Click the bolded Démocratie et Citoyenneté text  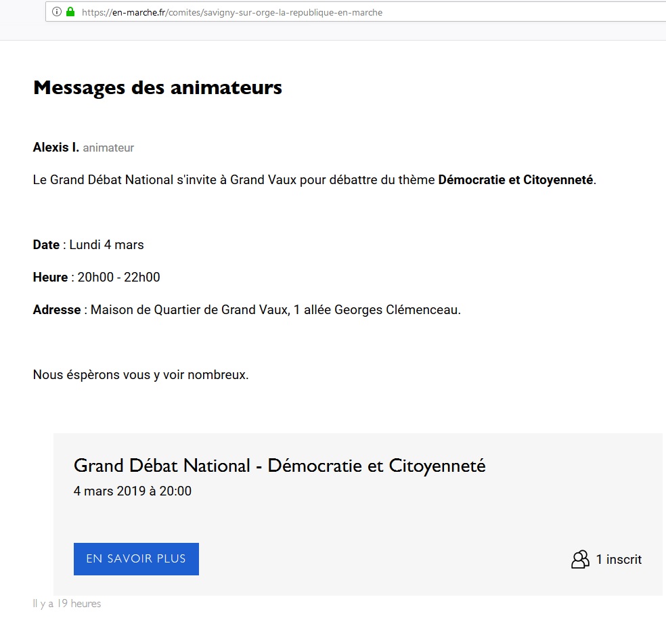click(x=515, y=179)
